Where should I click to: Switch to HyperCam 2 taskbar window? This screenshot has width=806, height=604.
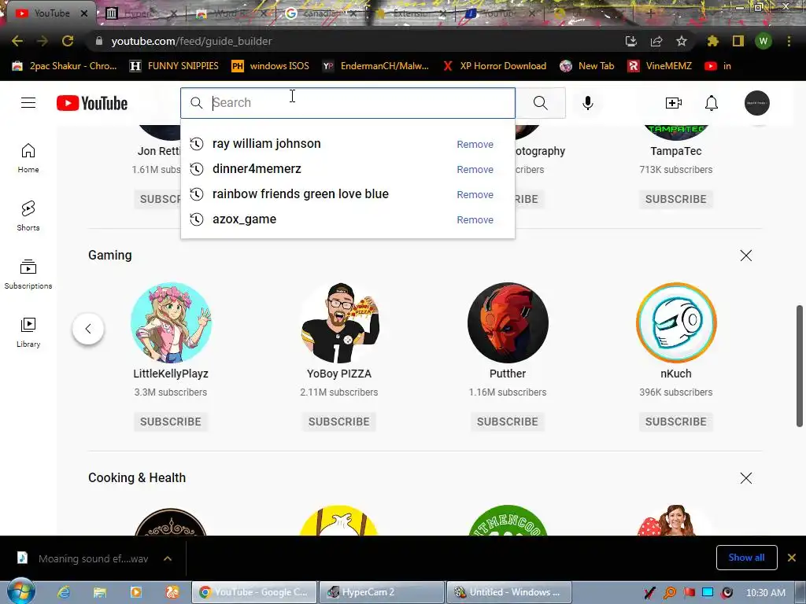[381, 592]
